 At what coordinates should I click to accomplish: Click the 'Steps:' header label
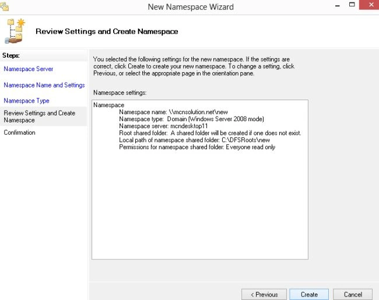pyautogui.click(x=11, y=55)
